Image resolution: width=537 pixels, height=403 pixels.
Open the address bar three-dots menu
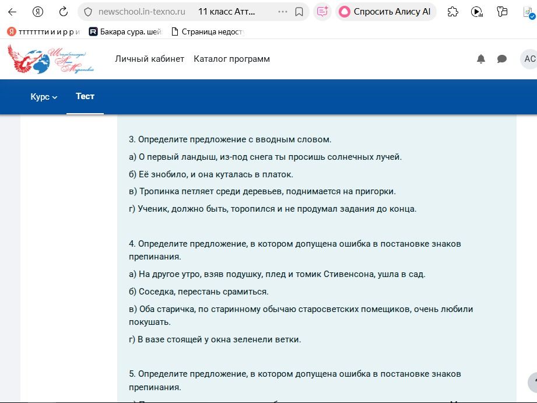tap(283, 12)
